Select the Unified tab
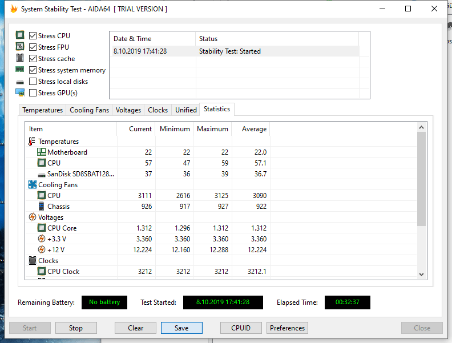Screen dimensions: 452x343 click(x=186, y=110)
